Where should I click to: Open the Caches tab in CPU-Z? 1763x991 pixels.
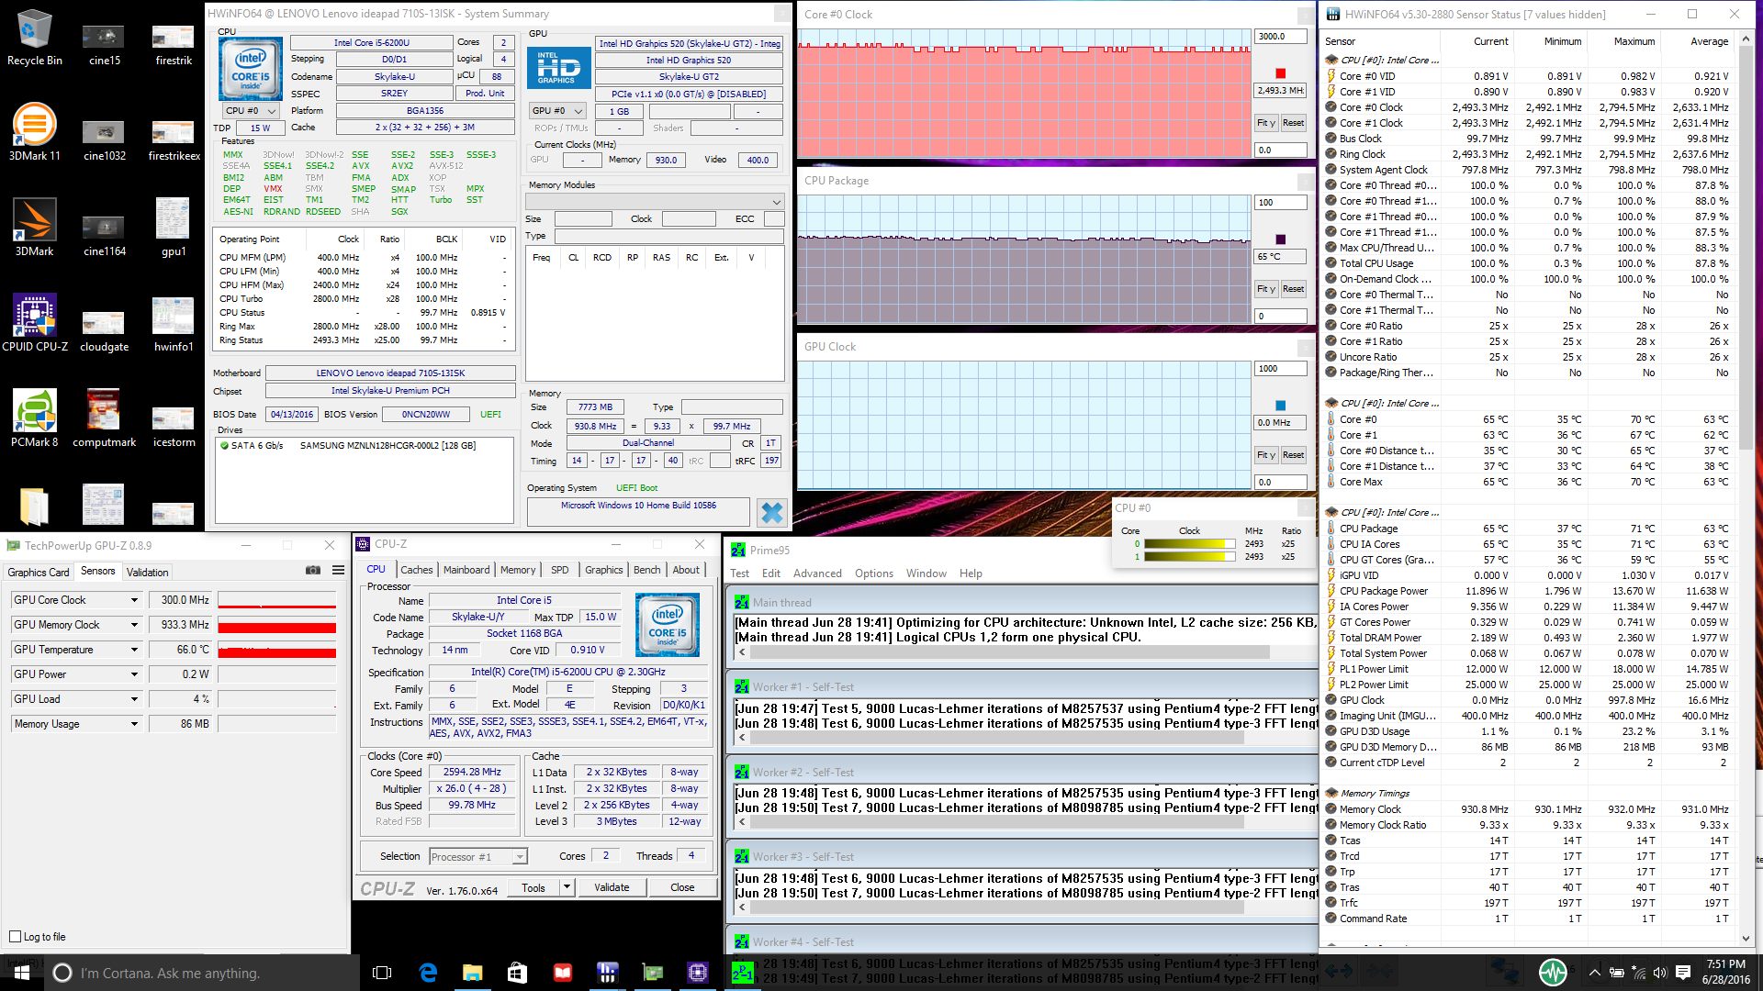[x=416, y=570]
